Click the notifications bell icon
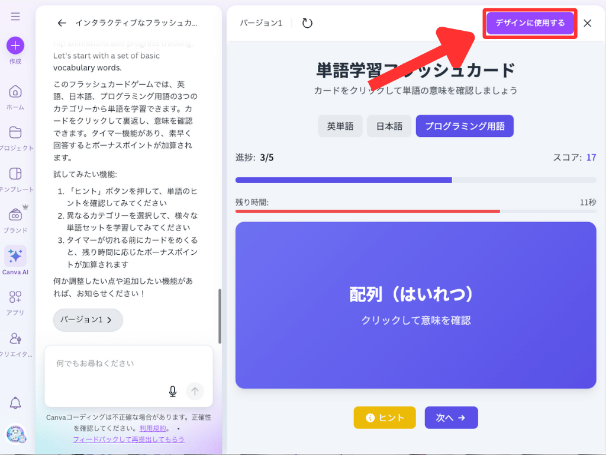 [15, 403]
